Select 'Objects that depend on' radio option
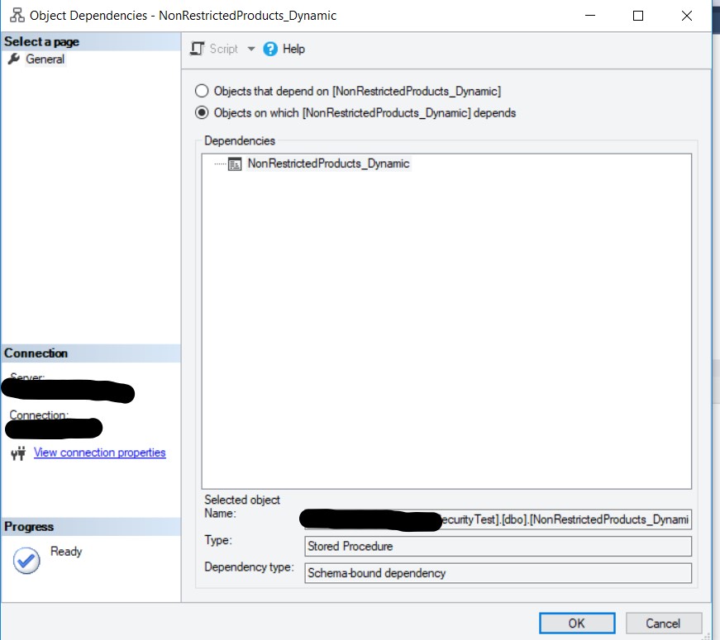 (202, 91)
